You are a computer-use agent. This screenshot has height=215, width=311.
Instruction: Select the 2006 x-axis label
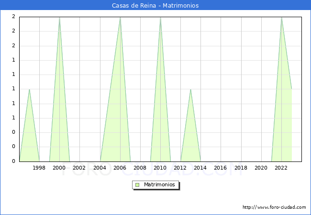click(x=120, y=168)
